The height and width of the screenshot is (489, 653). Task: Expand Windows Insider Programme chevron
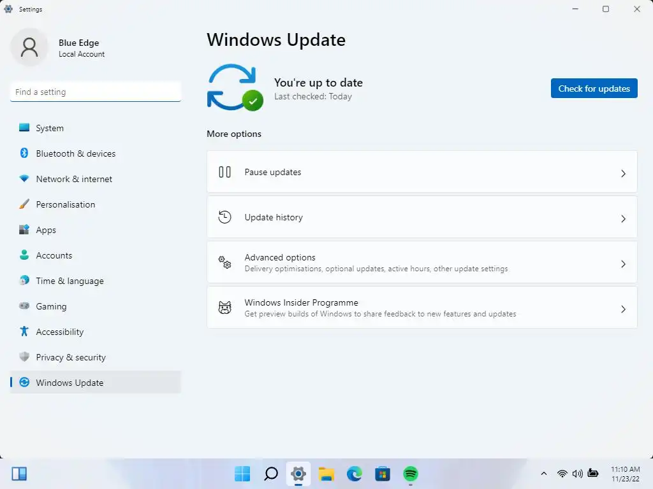(x=623, y=309)
